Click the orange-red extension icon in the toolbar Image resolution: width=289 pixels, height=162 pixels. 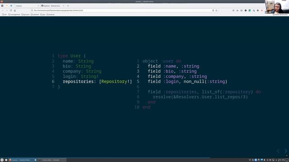[262, 10]
